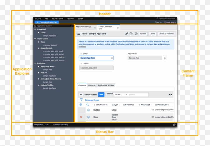Collapse the Navigation tree node

coord(35,63)
